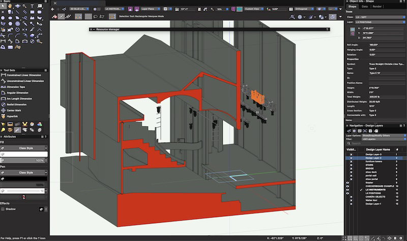Select the Pan hand tool
Screen dimensions: 407x241
[10, 6]
